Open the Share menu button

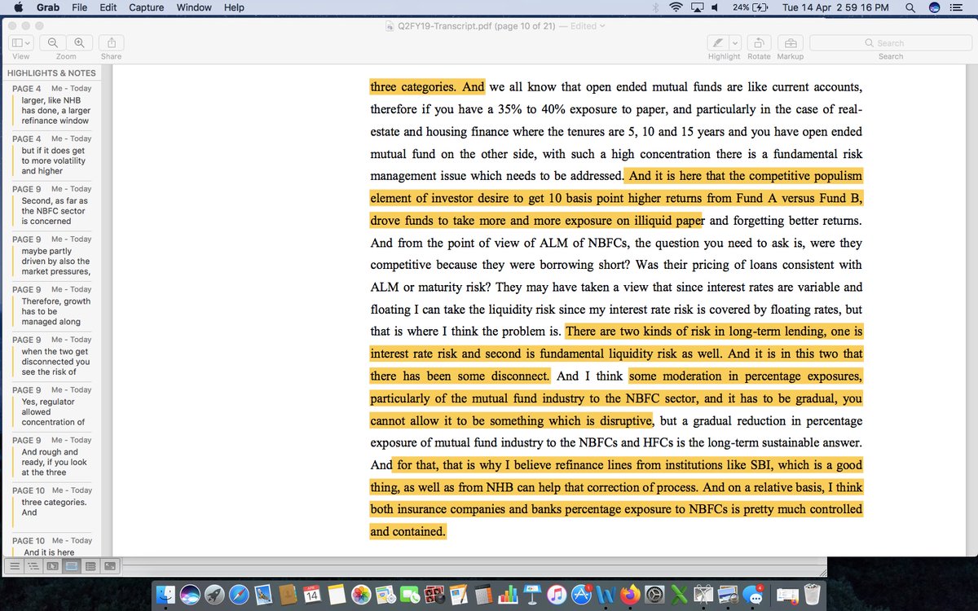tap(111, 43)
